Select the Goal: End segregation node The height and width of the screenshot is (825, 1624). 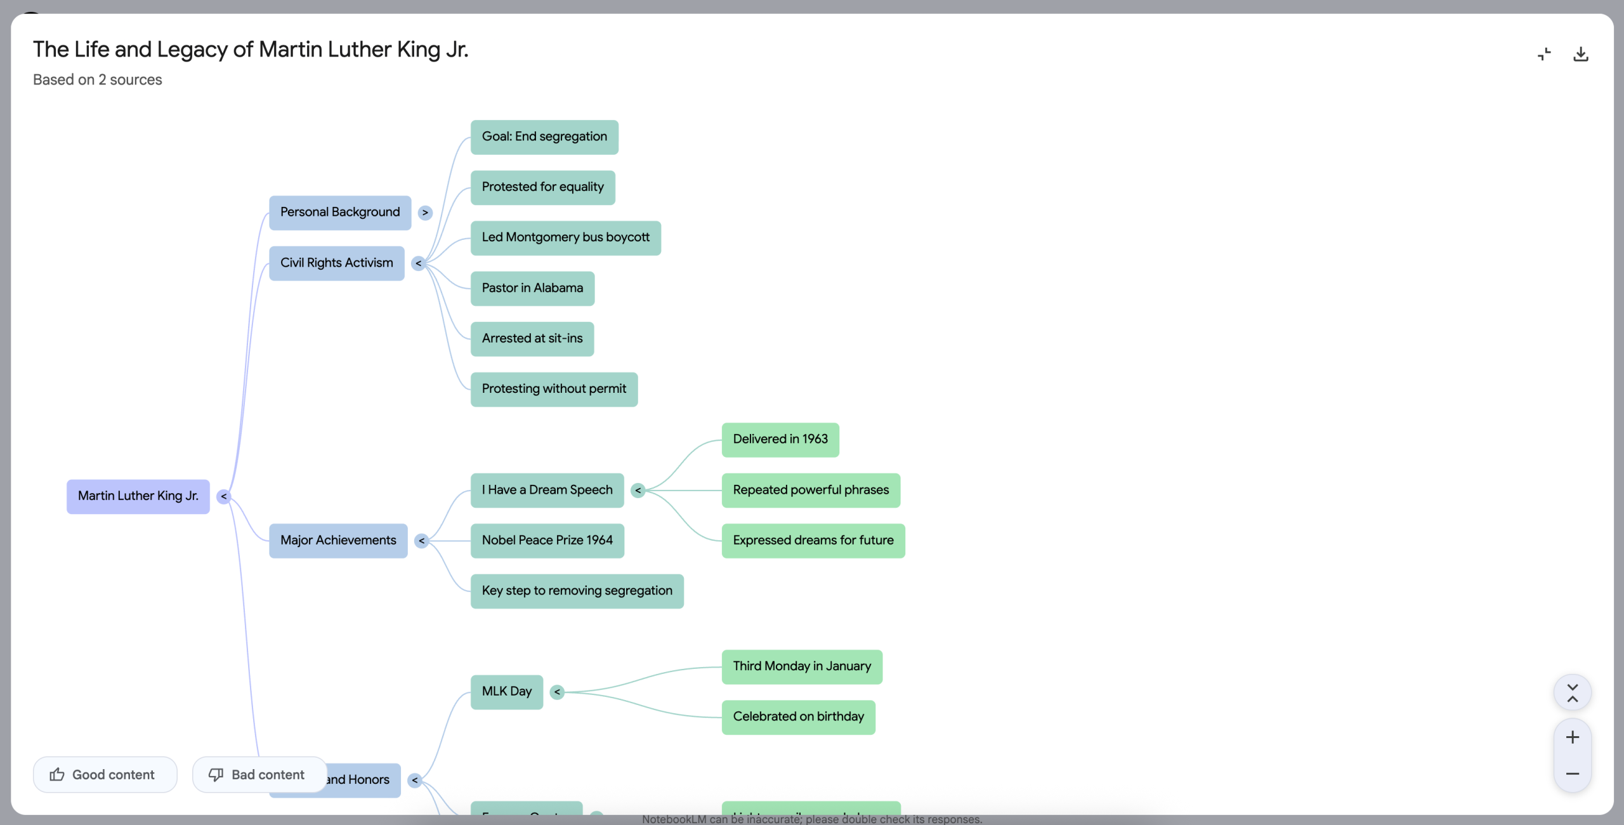[x=544, y=137]
